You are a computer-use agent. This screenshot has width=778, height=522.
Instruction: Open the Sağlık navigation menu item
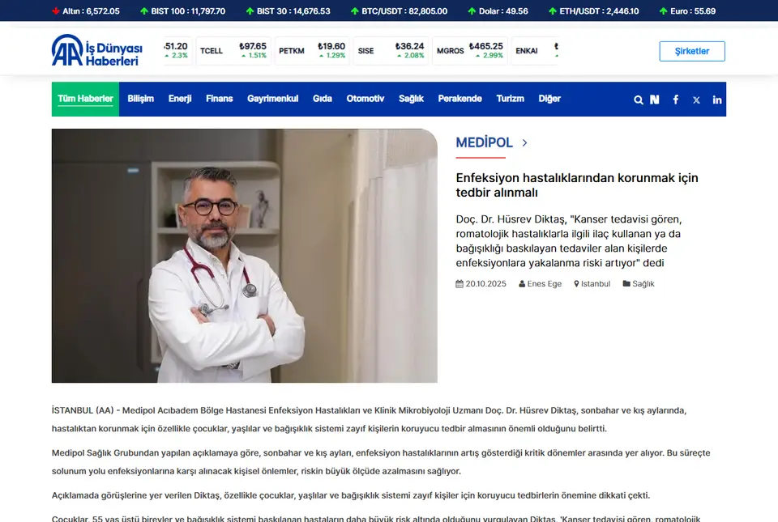point(412,99)
